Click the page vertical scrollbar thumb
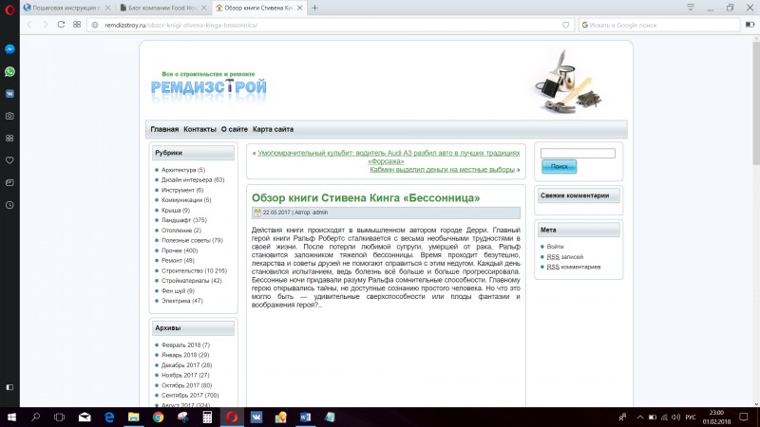This screenshot has width=760, height=427. (x=756, y=102)
